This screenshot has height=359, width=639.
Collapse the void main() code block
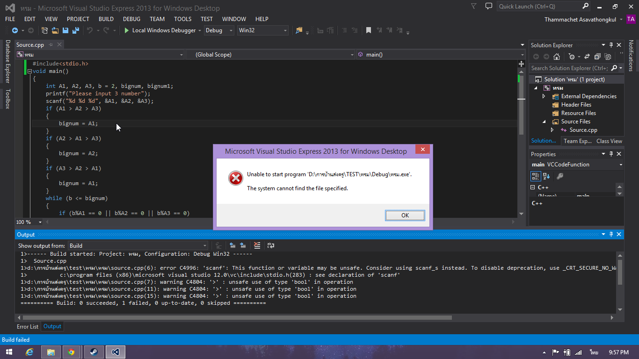coord(29,72)
